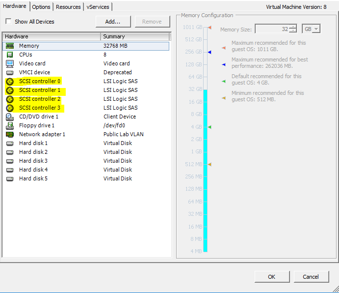
Task: Click the CD/DVD drive 1 disc icon
Action: pos(10,117)
